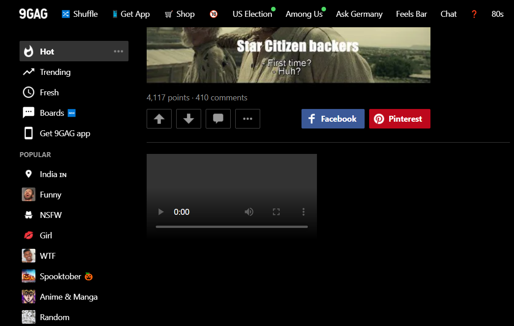
Task: Click the Shuffle icon in the top bar
Action: [66, 14]
